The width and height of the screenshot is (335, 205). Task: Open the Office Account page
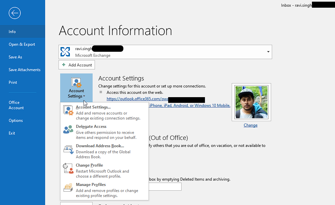pyautogui.click(x=22, y=105)
